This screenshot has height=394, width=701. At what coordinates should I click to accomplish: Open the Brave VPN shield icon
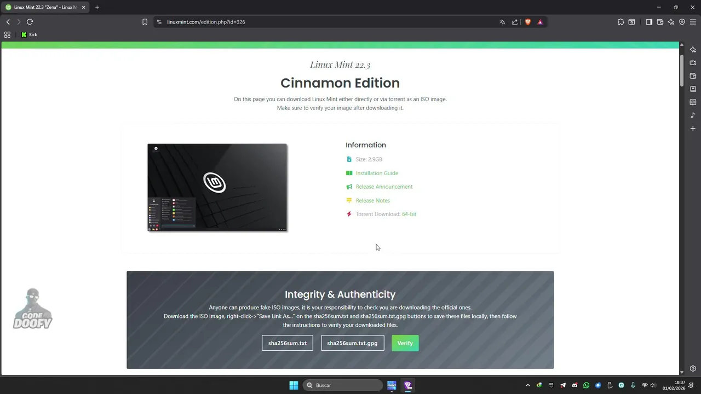[x=682, y=22]
